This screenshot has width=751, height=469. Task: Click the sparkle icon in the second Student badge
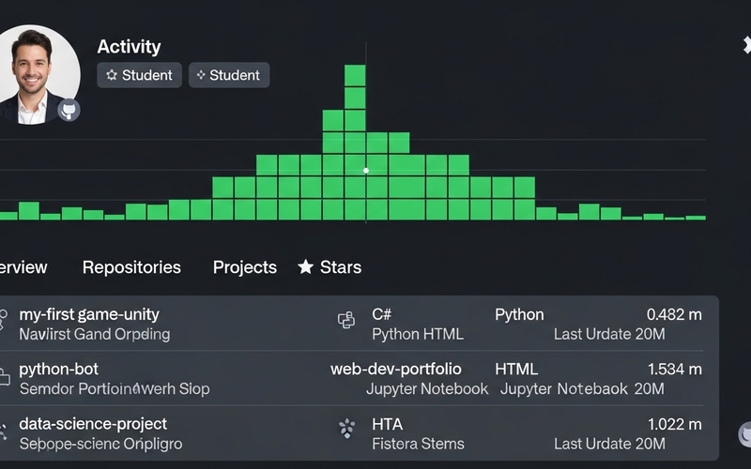point(201,75)
